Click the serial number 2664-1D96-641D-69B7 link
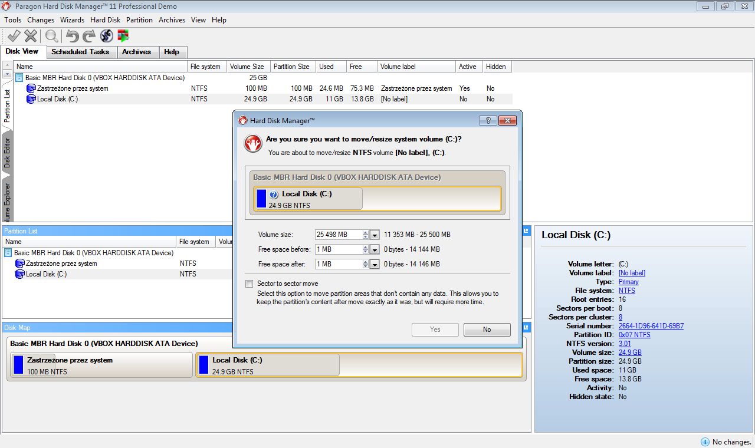The width and height of the screenshot is (755, 448). click(651, 326)
